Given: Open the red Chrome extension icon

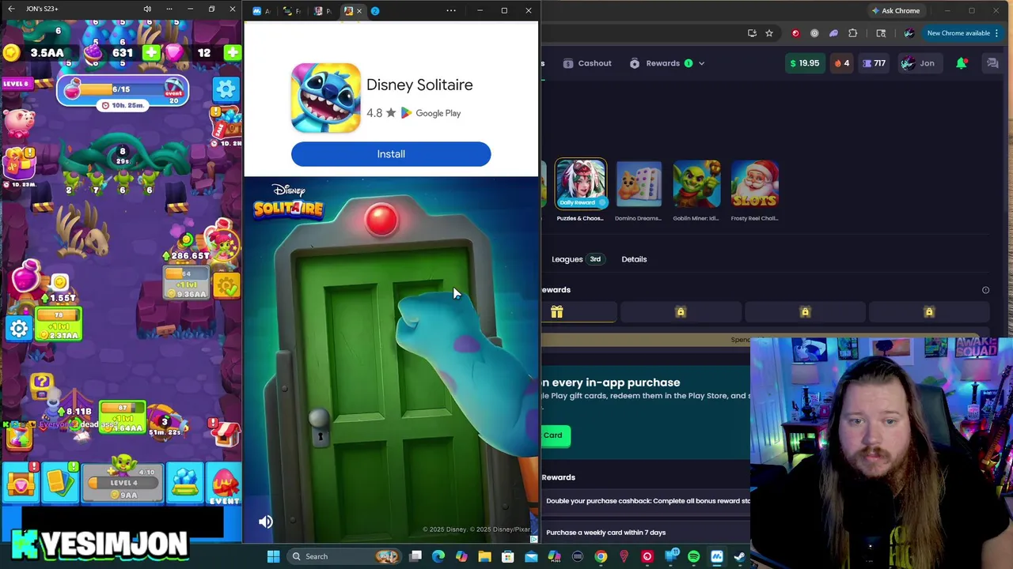Looking at the screenshot, I should (x=795, y=33).
